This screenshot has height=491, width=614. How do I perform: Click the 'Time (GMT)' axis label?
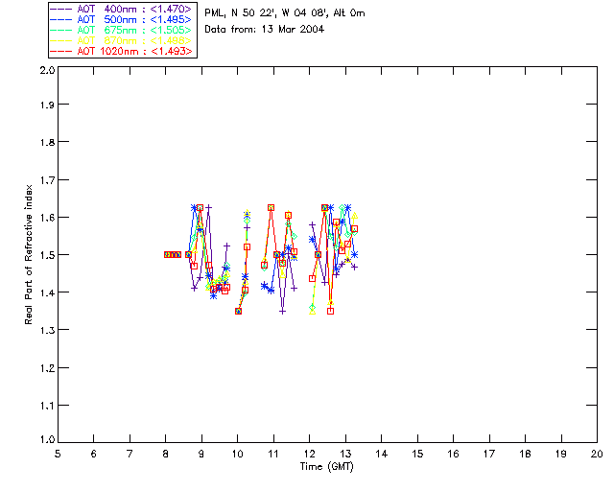[x=327, y=467]
